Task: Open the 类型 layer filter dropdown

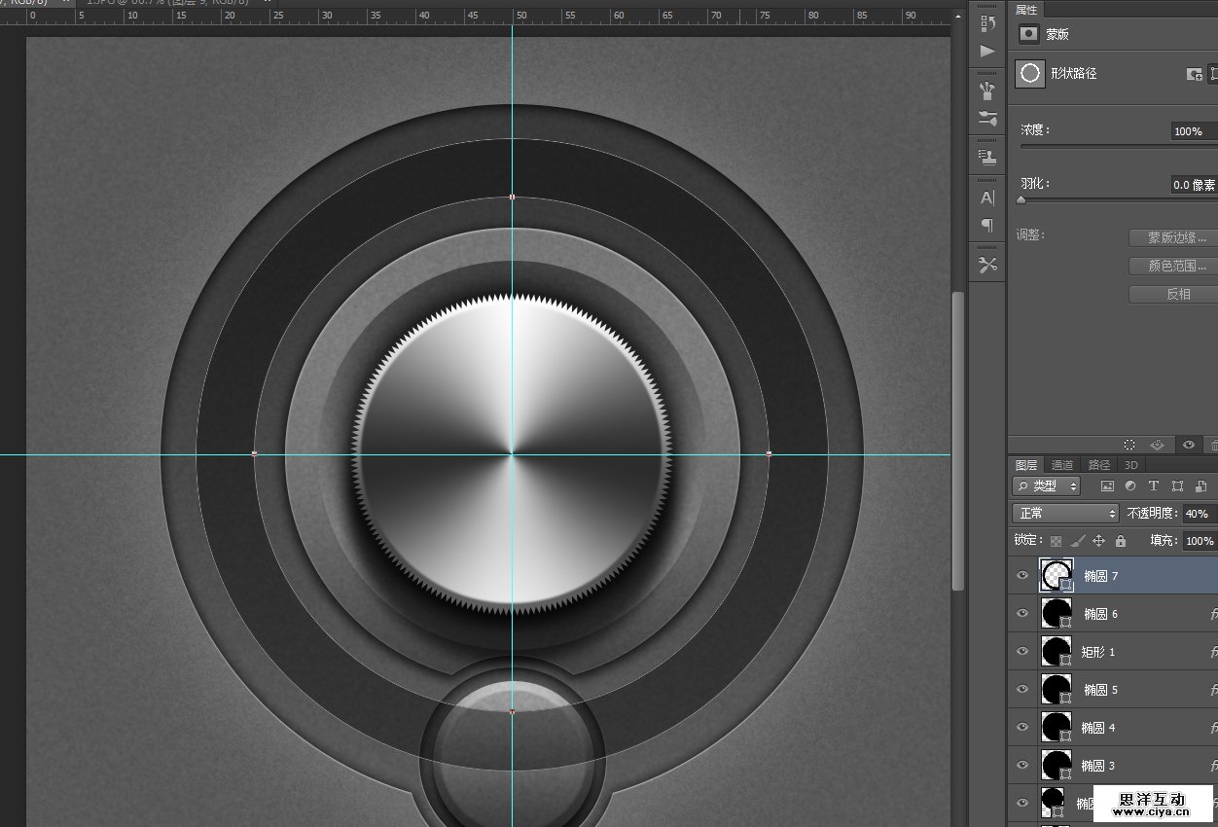Action: click(x=1047, y=485)
